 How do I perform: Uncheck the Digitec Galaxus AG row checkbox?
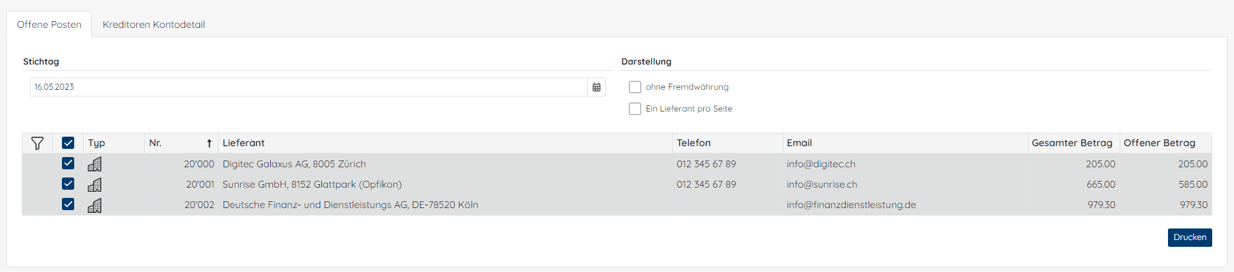click(68, 163)
